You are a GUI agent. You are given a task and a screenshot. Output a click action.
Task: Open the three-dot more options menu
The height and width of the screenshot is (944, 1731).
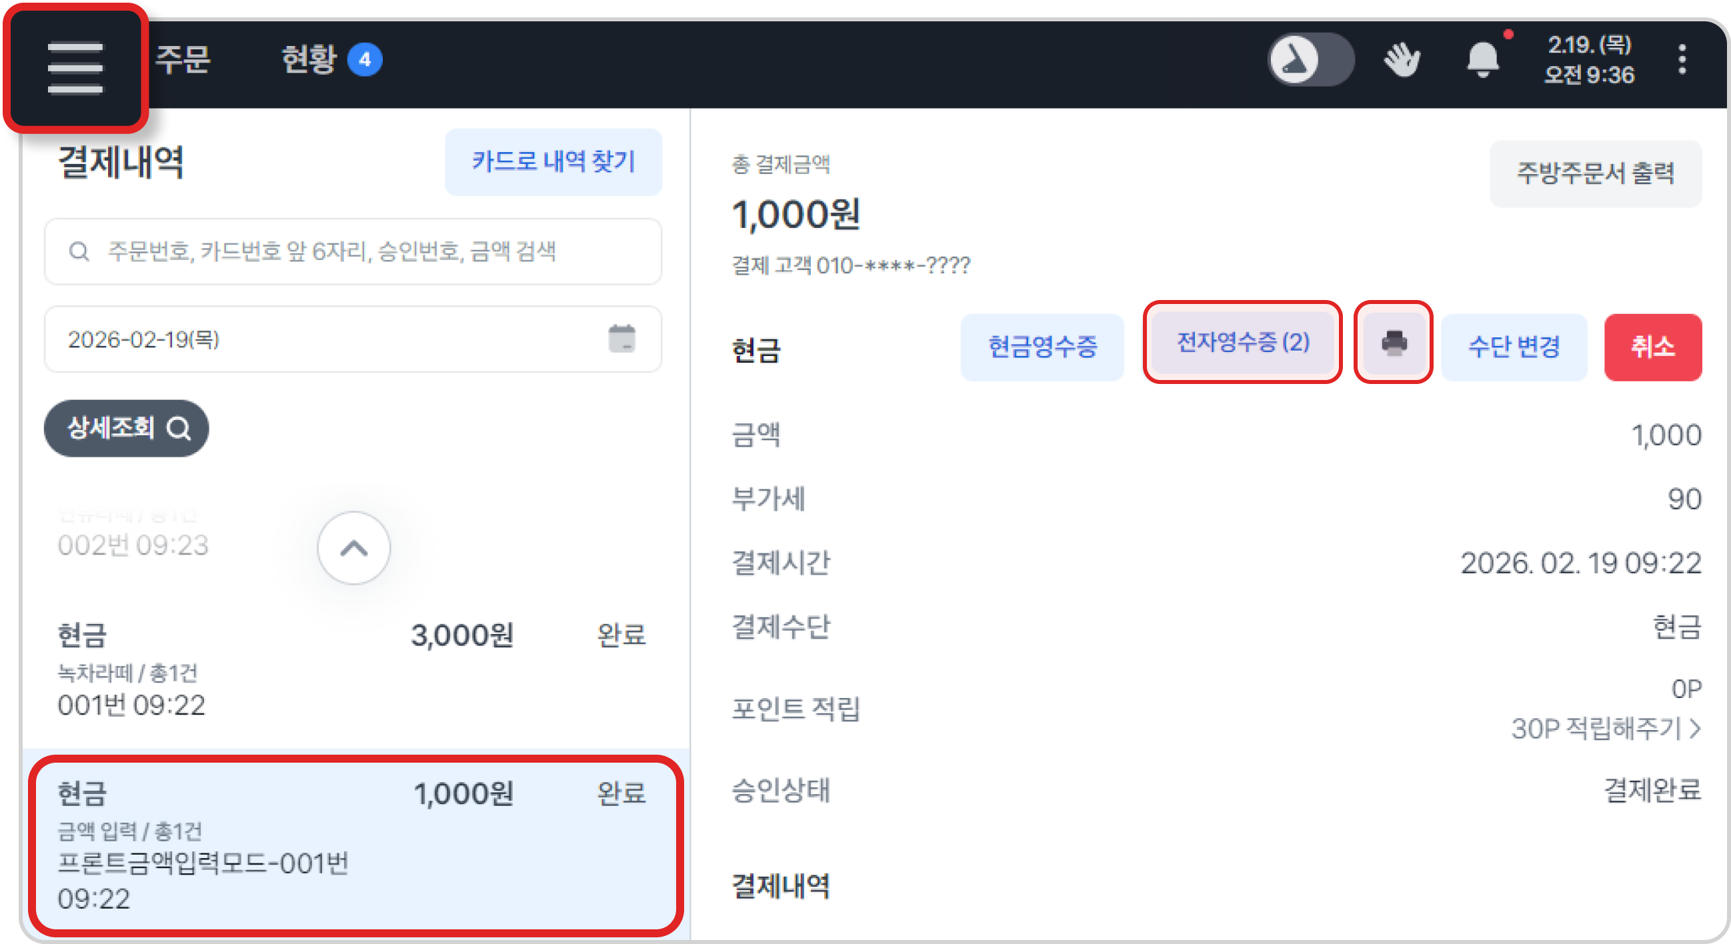click(1682, 60)
